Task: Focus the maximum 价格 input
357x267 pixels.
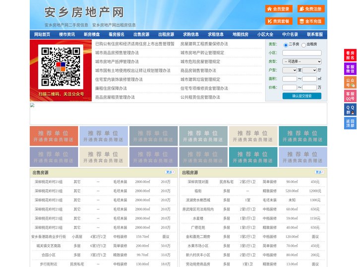Action: (x=309, y=88)
